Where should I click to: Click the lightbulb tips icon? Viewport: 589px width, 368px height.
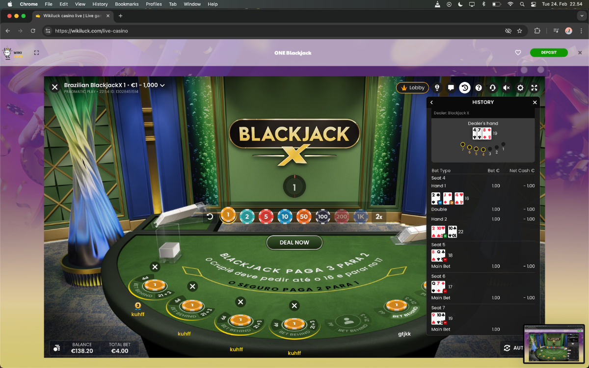pos(437,88)
